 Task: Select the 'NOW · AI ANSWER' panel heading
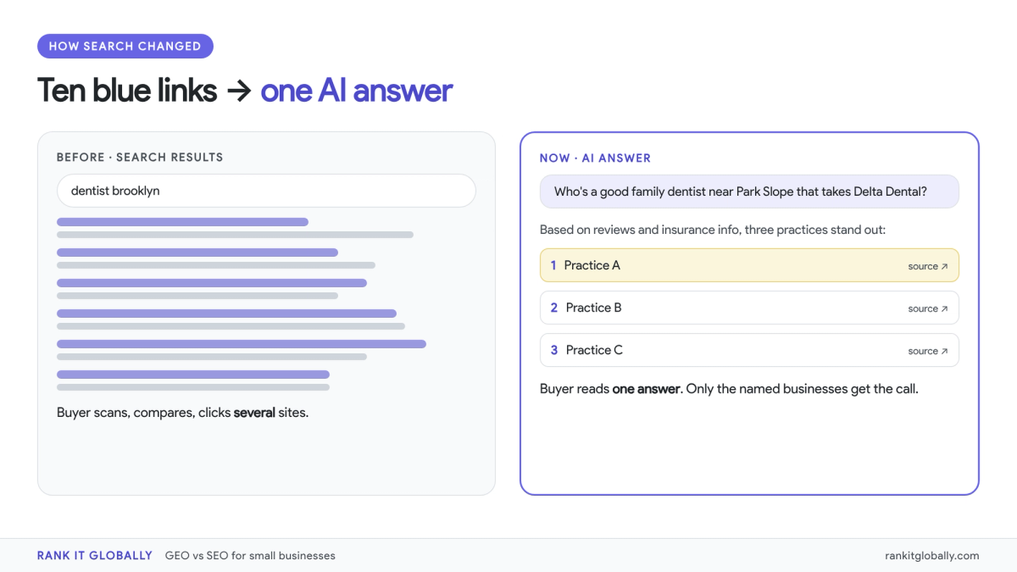[x=596, y=158]
